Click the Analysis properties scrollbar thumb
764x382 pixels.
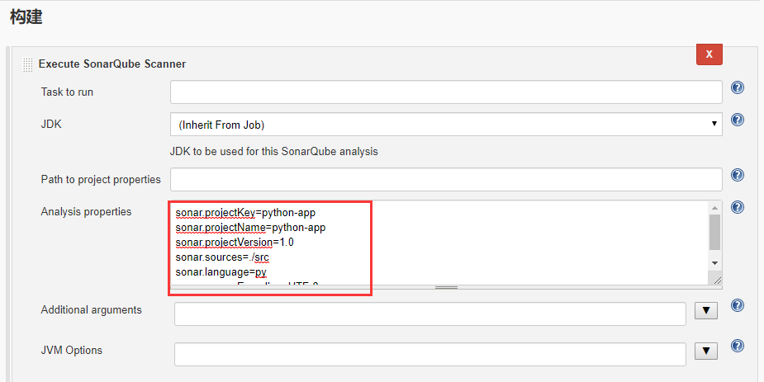pyautogui.click(x=714, y=232)
